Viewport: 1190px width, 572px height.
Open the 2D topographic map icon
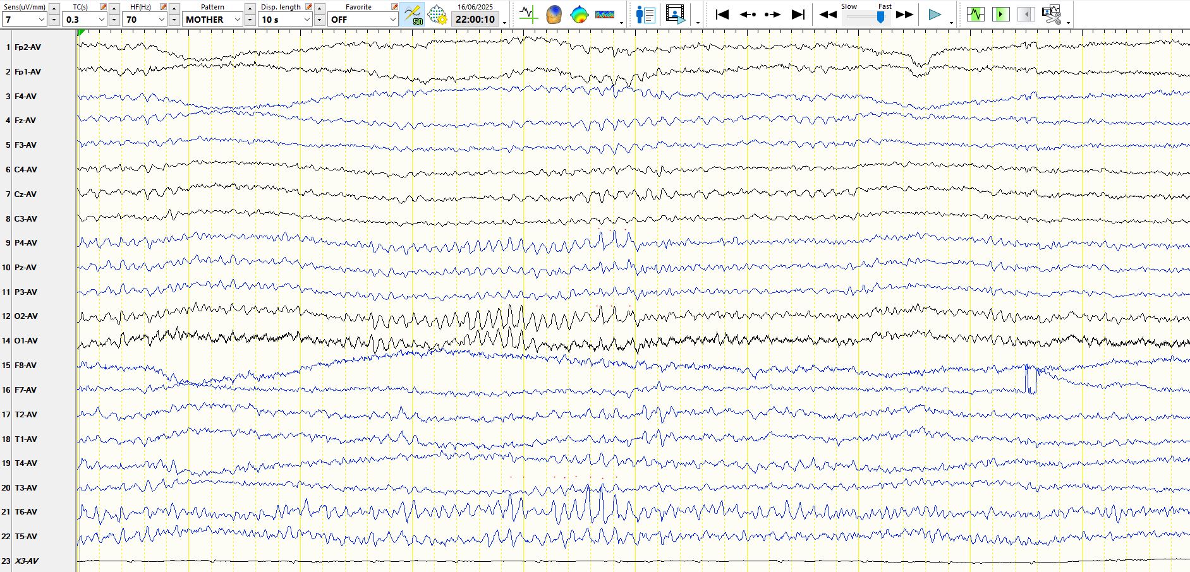[x=579, y=15]
